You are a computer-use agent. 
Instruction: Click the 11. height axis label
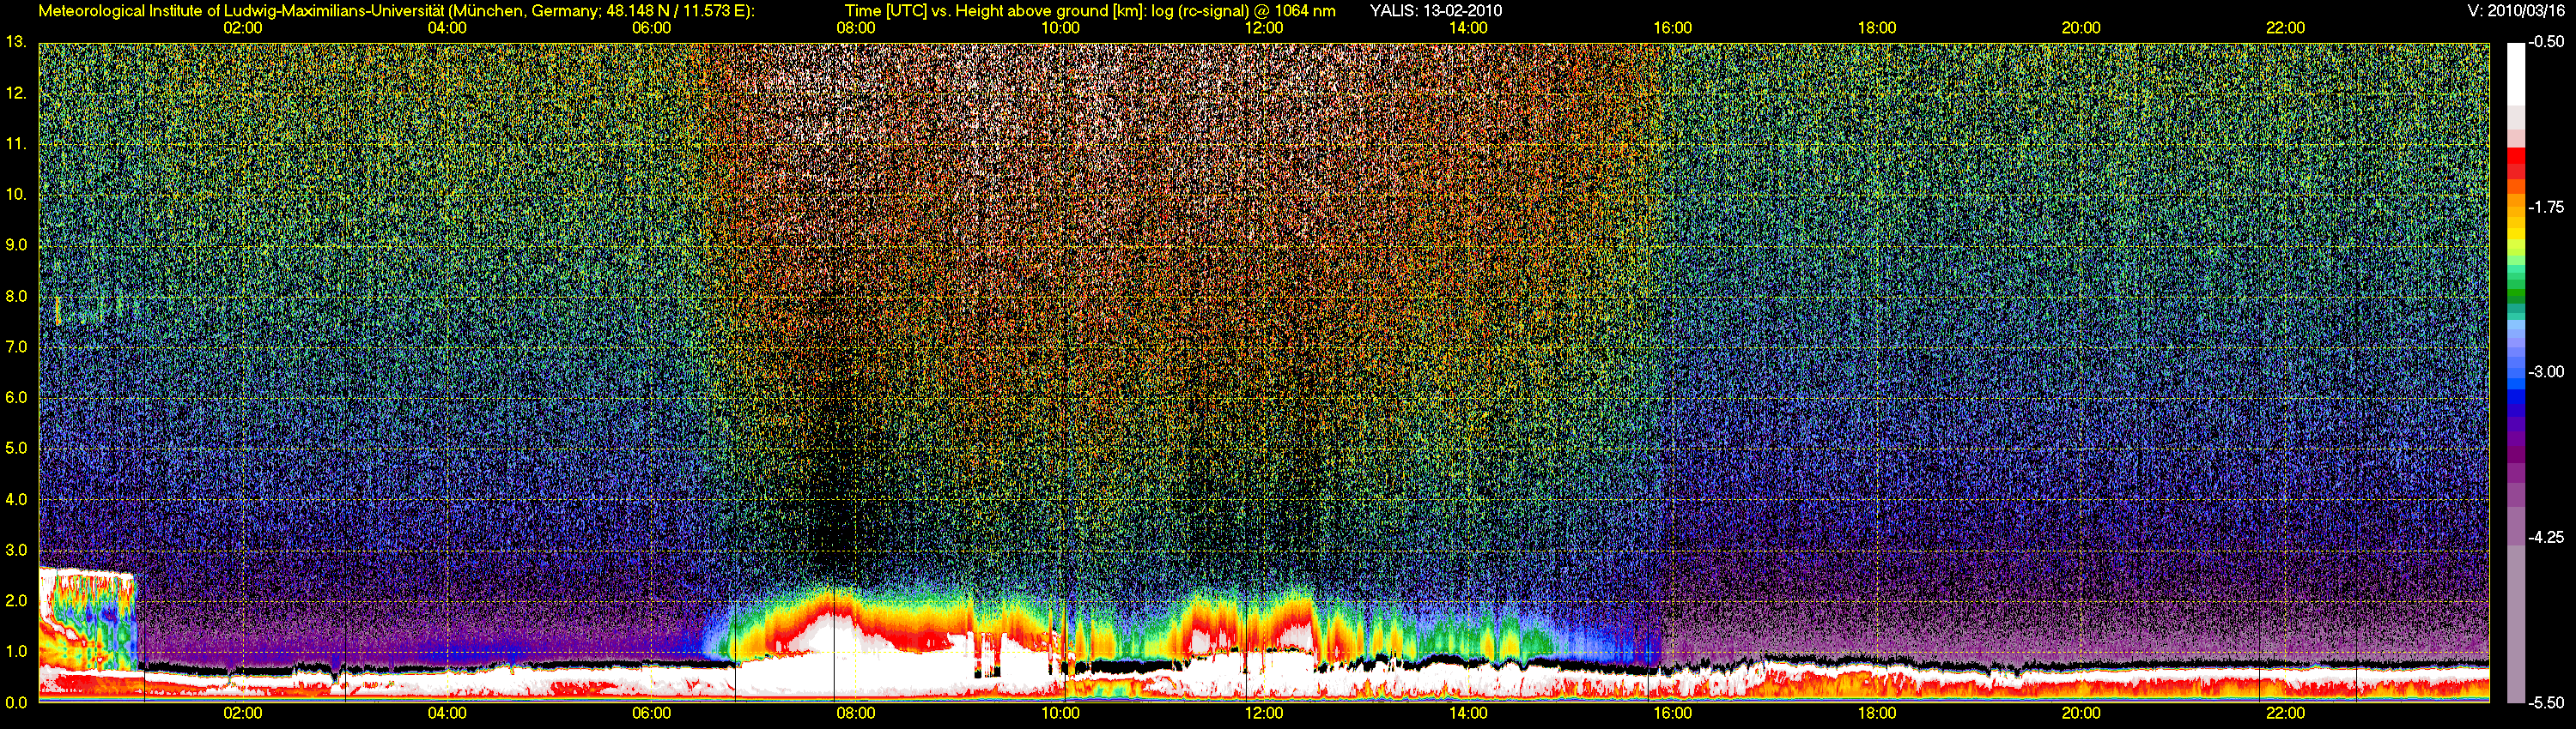click(16, 144)
